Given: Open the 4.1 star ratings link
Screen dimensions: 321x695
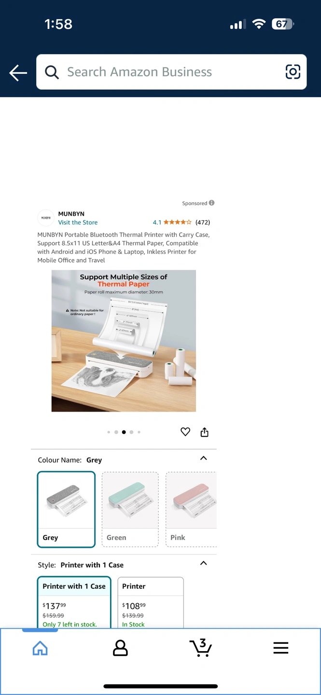Looking at the screenshot, I should 181,222.
